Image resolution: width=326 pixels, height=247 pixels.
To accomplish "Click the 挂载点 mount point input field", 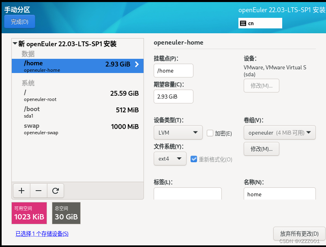I will [173, 71].
